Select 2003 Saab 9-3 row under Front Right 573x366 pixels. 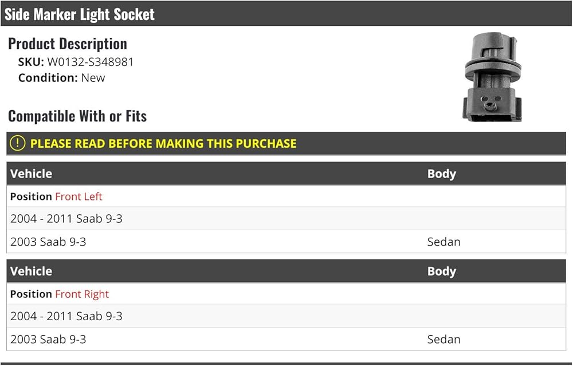point(48,339)
